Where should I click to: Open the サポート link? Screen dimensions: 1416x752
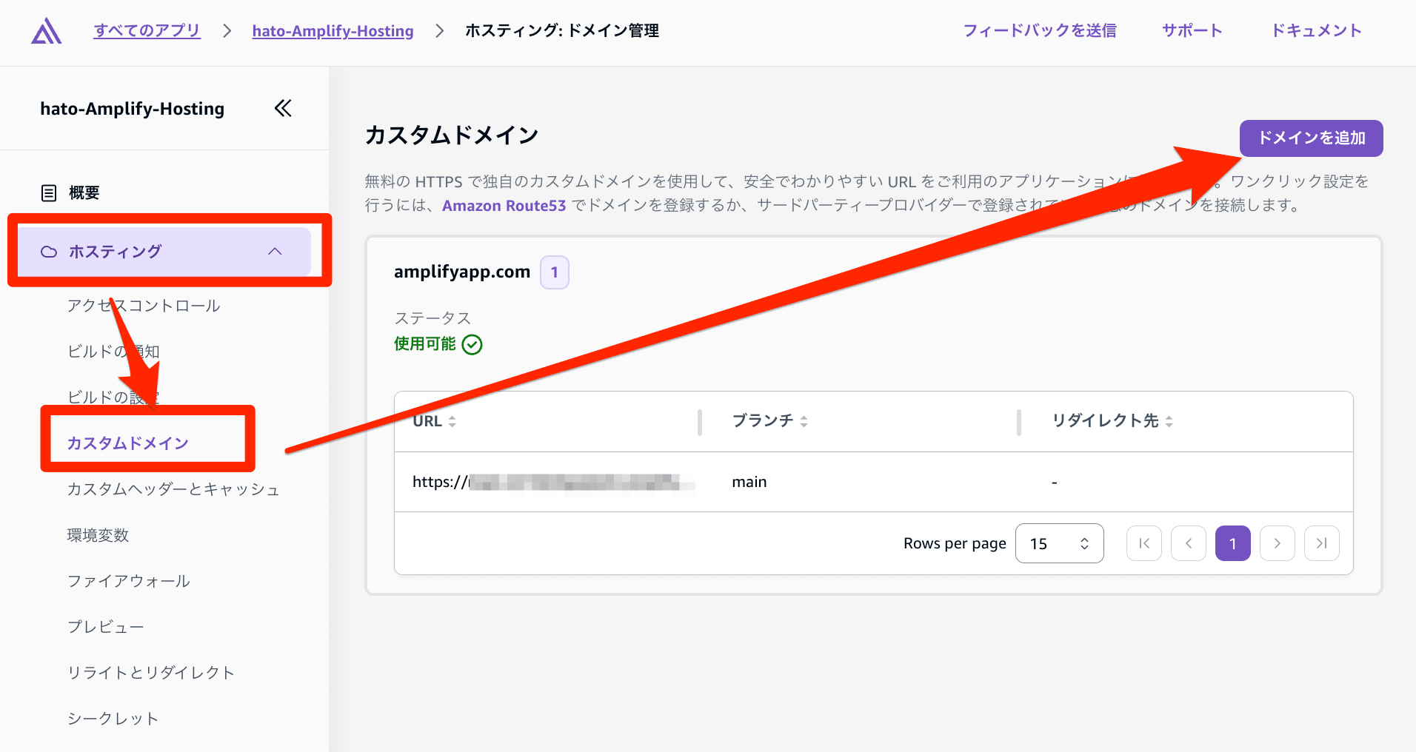[1192, 30]
